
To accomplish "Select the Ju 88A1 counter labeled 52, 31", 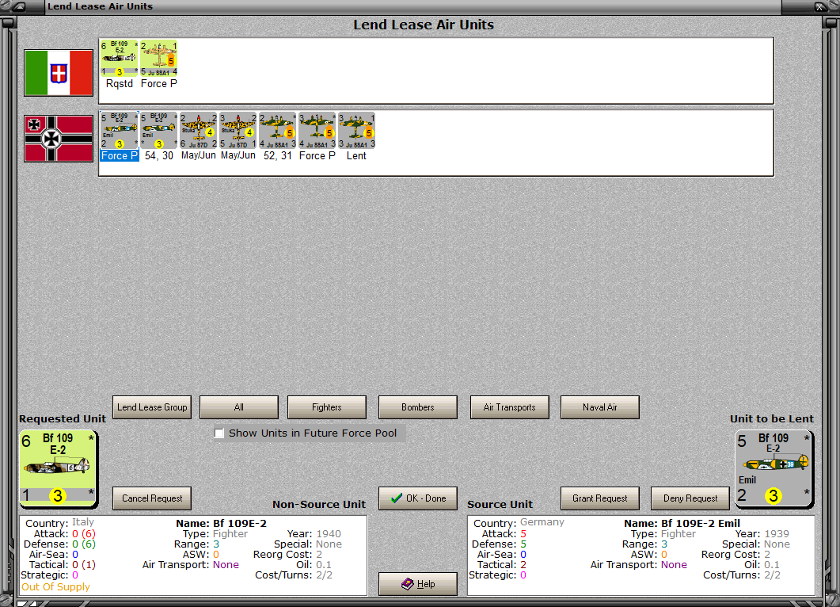I will pos(277,131).
